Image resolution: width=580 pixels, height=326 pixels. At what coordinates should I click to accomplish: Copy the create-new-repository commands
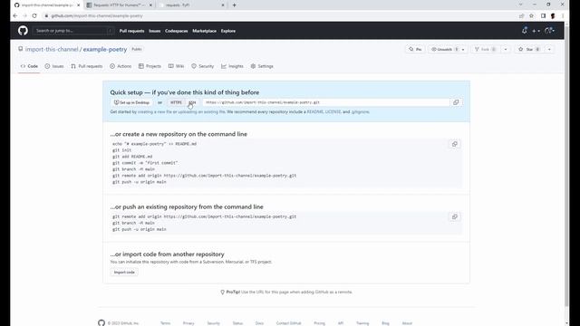click(455, 144)
